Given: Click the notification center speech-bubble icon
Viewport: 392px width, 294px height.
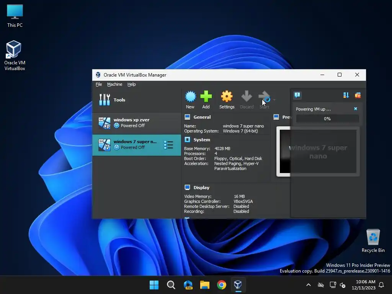Looking at the screenshot, I should click(x=297, y=95).
